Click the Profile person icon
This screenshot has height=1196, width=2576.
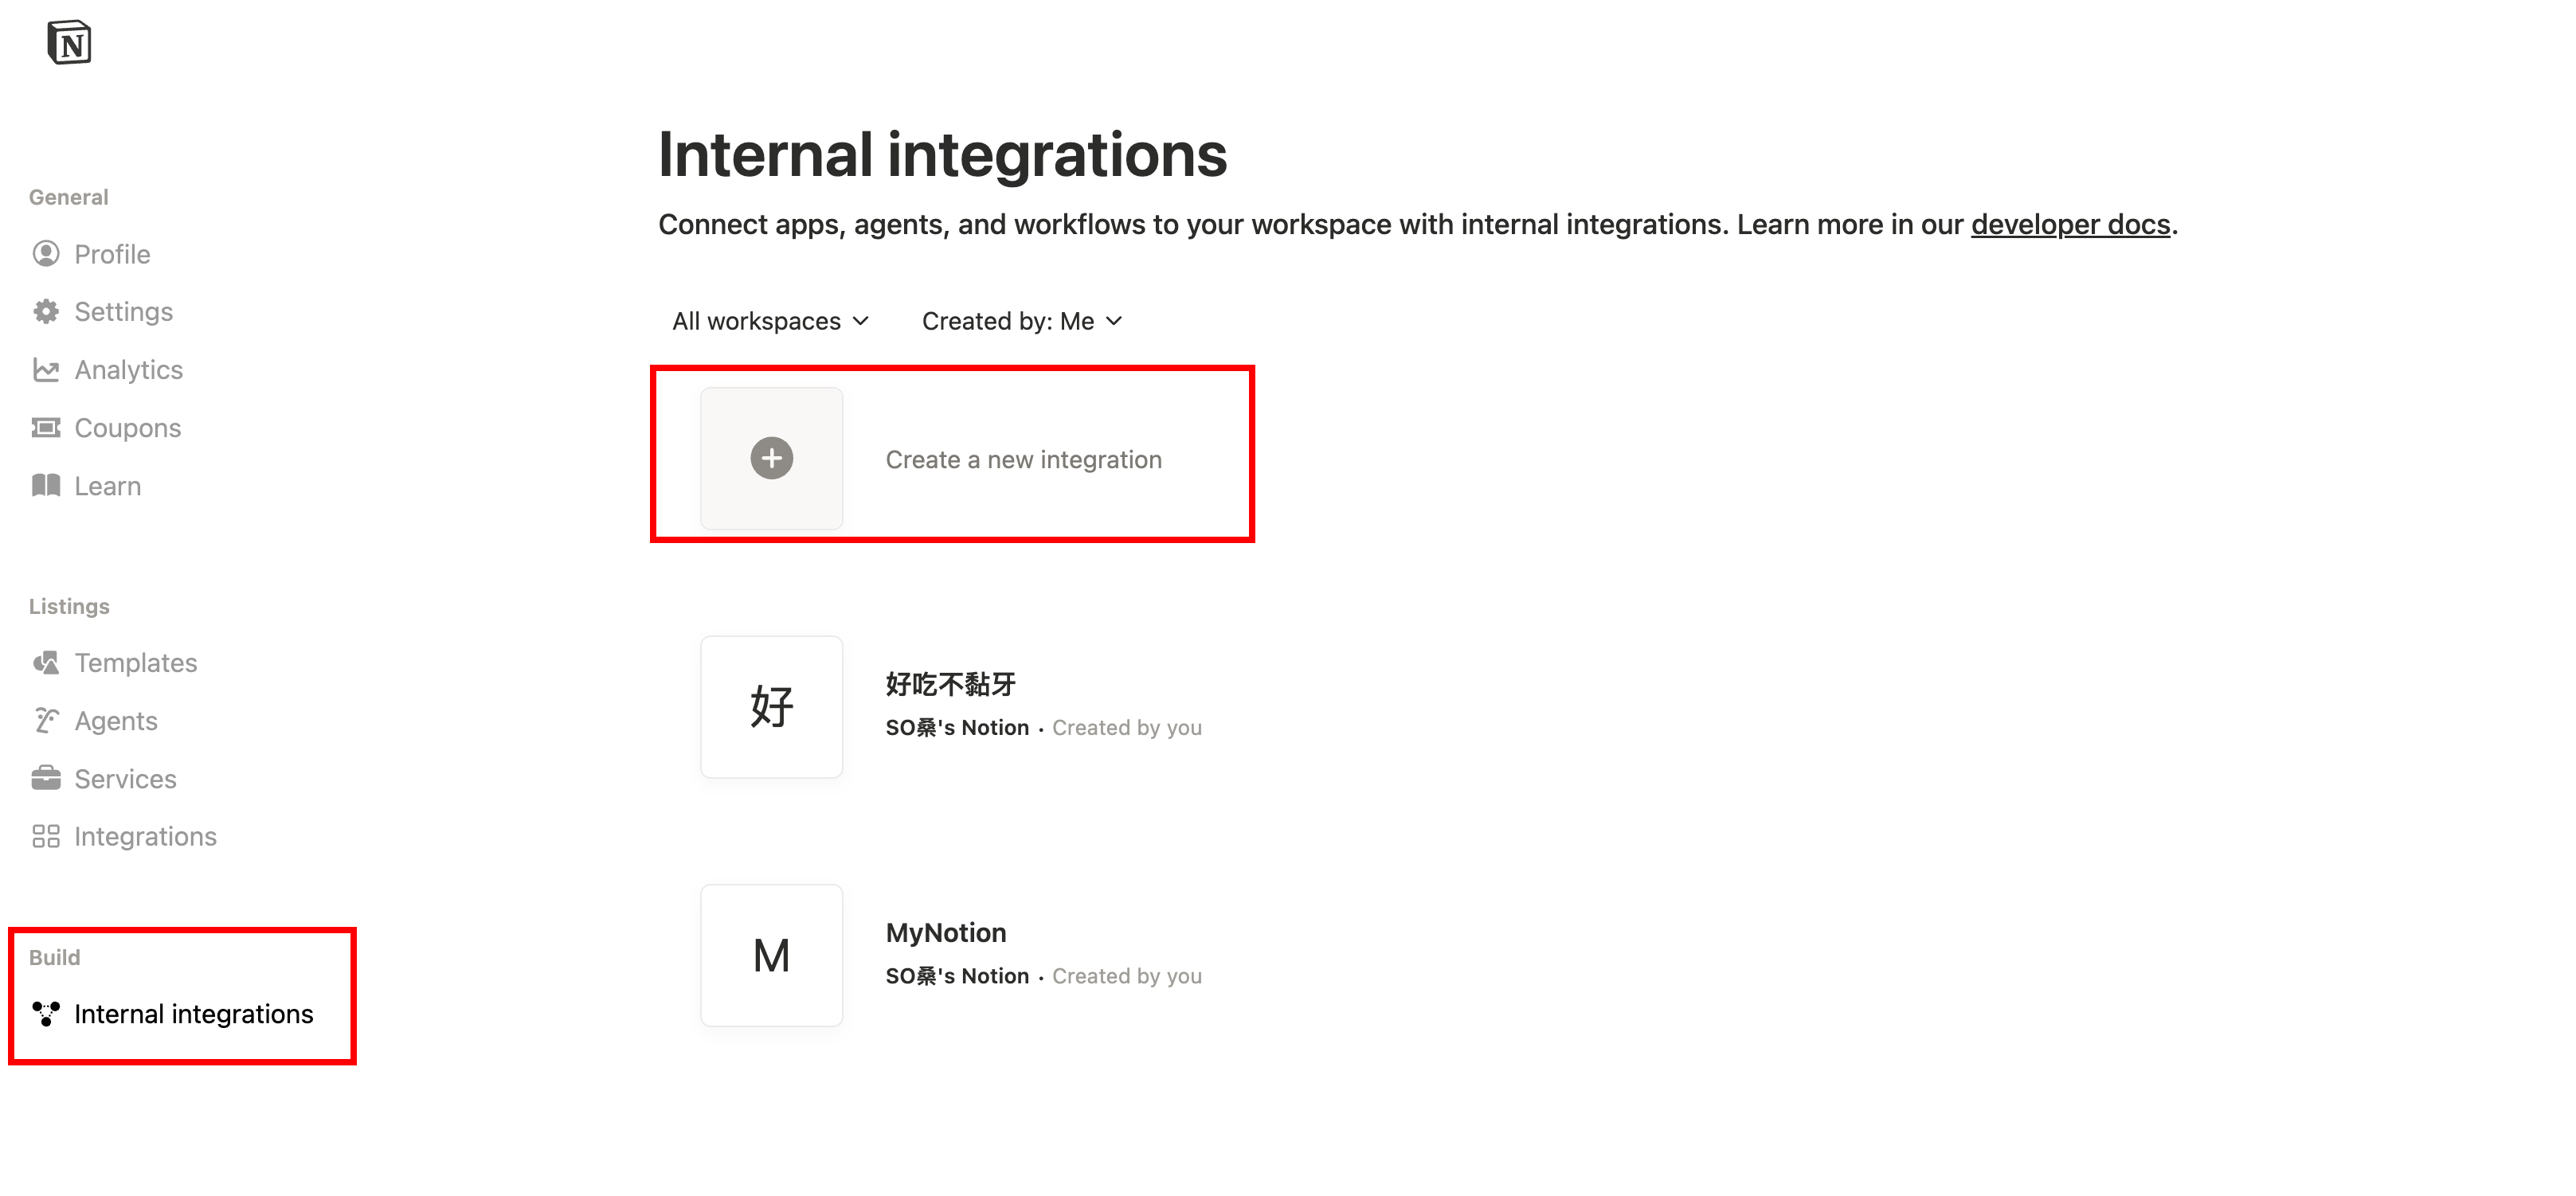click(46, 254)
